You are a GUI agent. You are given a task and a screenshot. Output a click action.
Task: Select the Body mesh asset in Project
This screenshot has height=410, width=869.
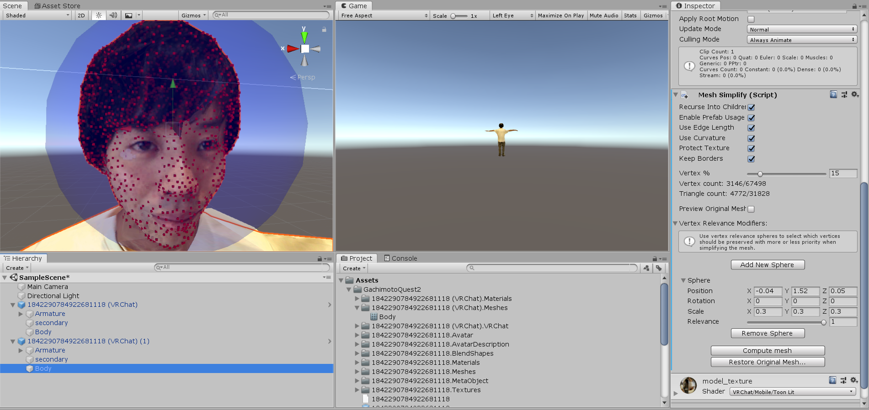click(x=383, y=317)
